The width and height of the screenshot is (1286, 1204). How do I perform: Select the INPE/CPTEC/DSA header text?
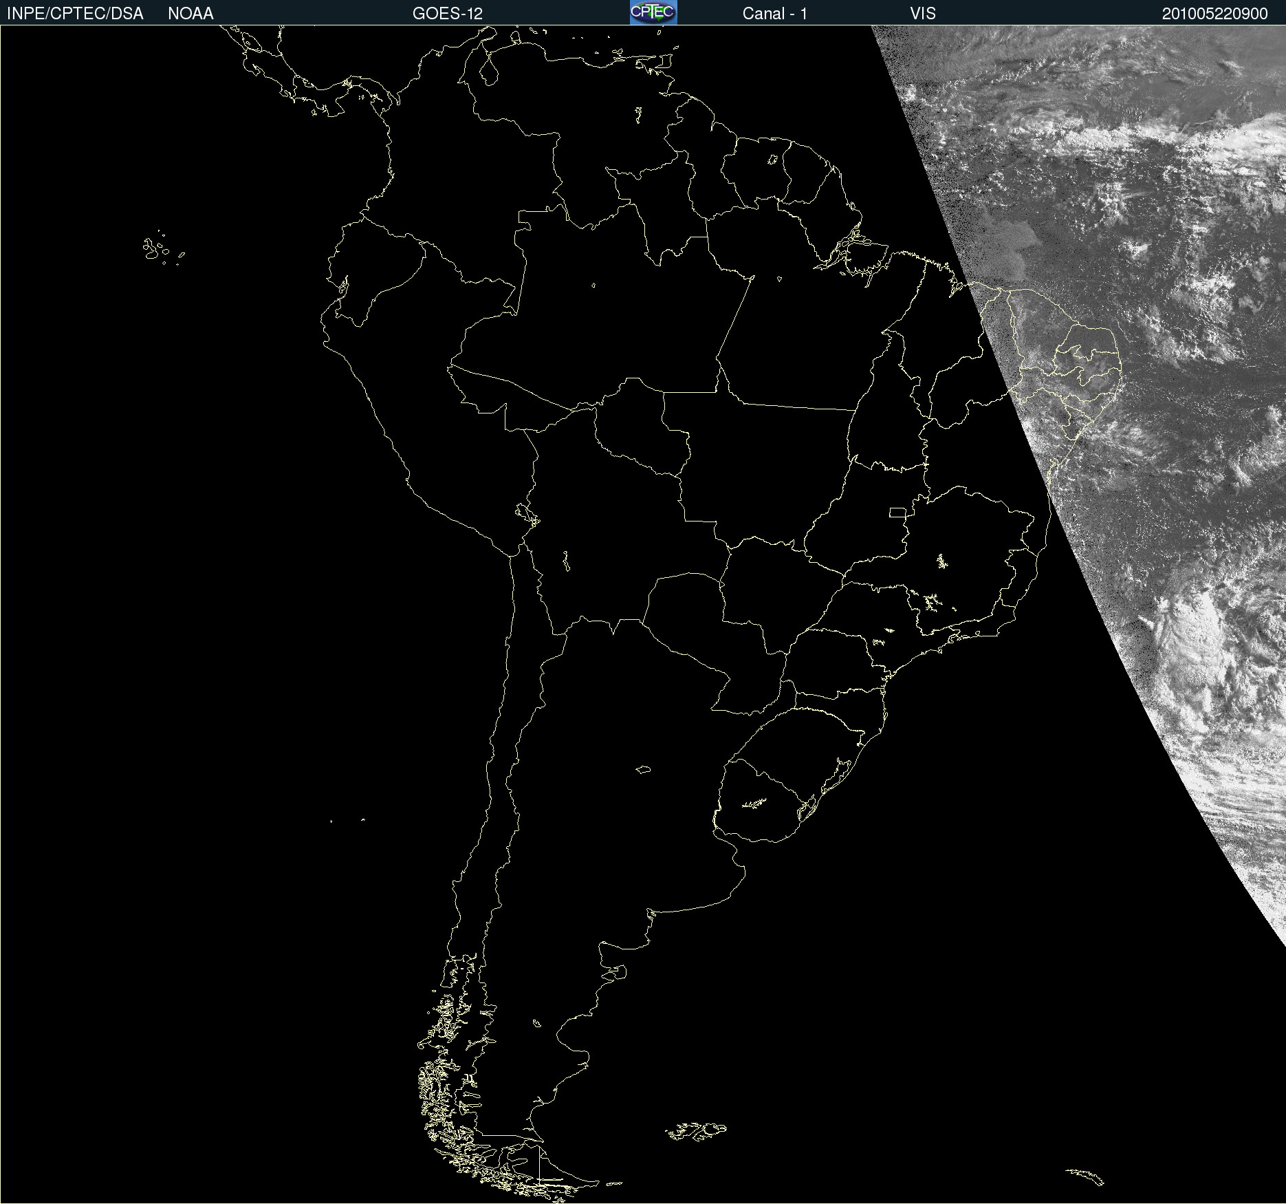tap(75, 14)
